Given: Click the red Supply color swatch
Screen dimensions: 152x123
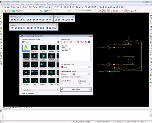Looking at the screenshot, I should [x=62, y=67].
